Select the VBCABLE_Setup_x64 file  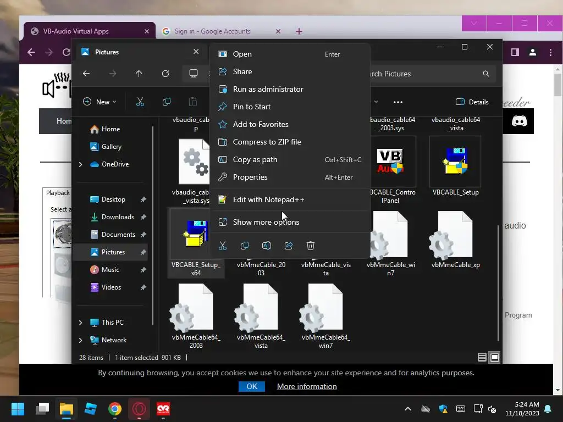(x=196, y=243)
